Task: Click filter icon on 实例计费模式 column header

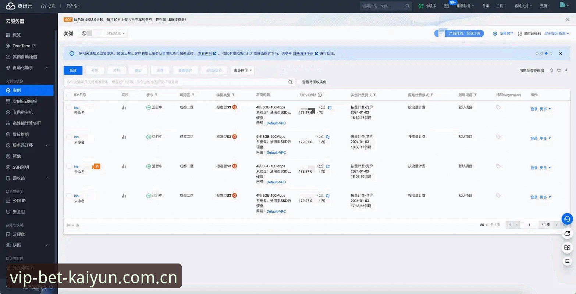Action: [x=375, y=95]
